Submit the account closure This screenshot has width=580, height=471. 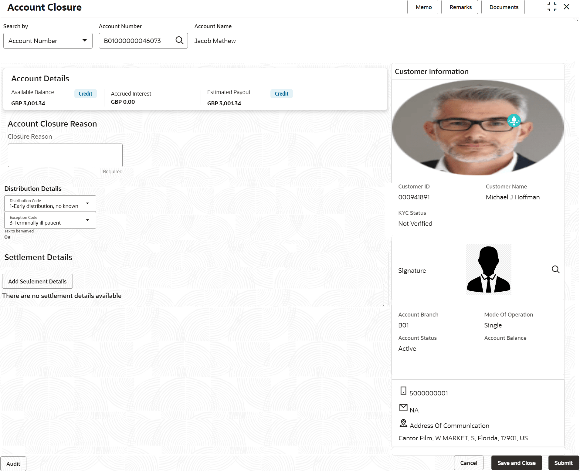[564, 463]
